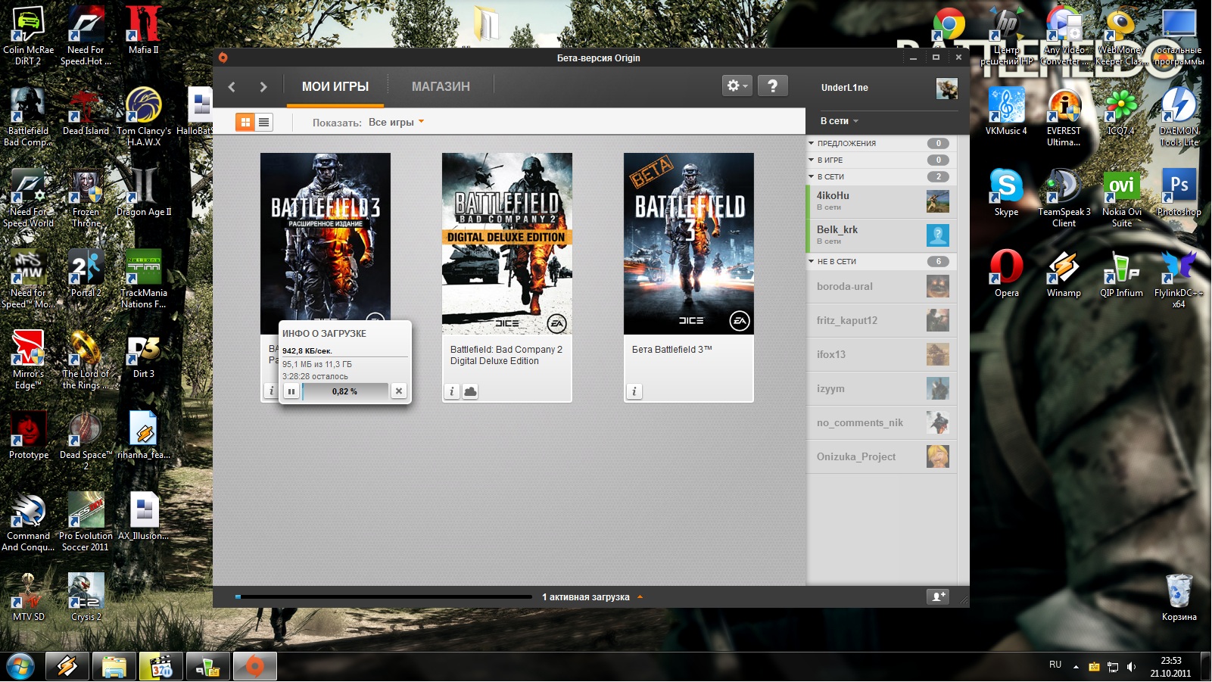Expand the '1 активная загрузка' downloads panel
Screen dimensions: 1212x682
(593, 597)
